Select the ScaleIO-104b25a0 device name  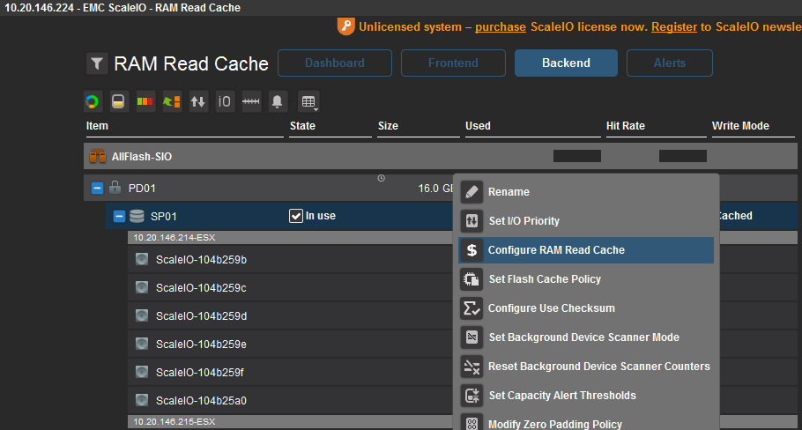point(201,400)
